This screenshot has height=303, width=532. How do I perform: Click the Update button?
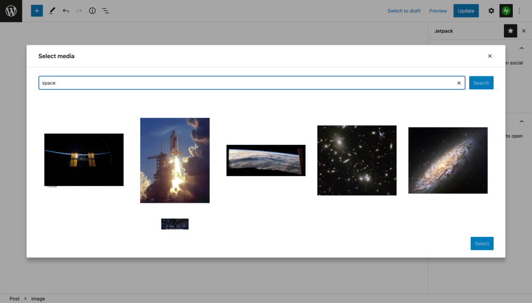[x=466, y=11]
